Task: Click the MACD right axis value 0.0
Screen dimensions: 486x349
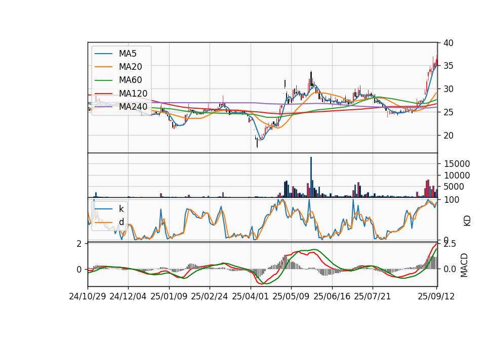Action: [450, 269]
